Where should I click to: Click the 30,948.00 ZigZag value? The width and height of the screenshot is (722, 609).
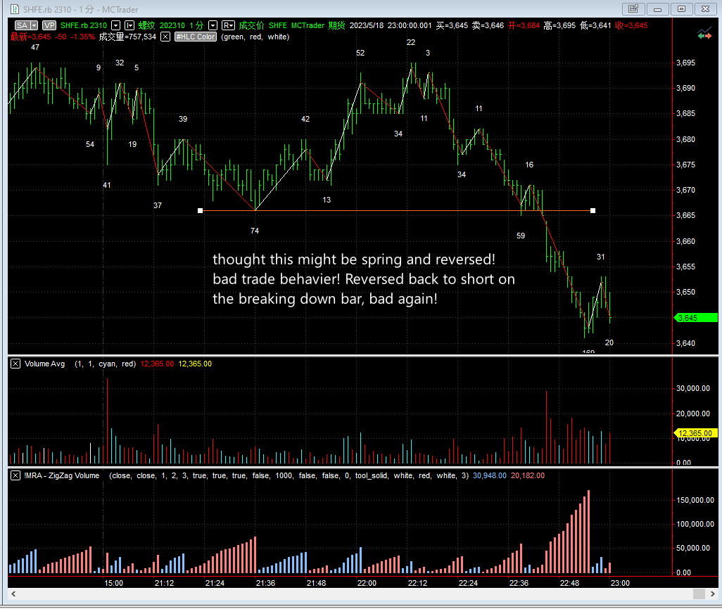click(490, 475)
